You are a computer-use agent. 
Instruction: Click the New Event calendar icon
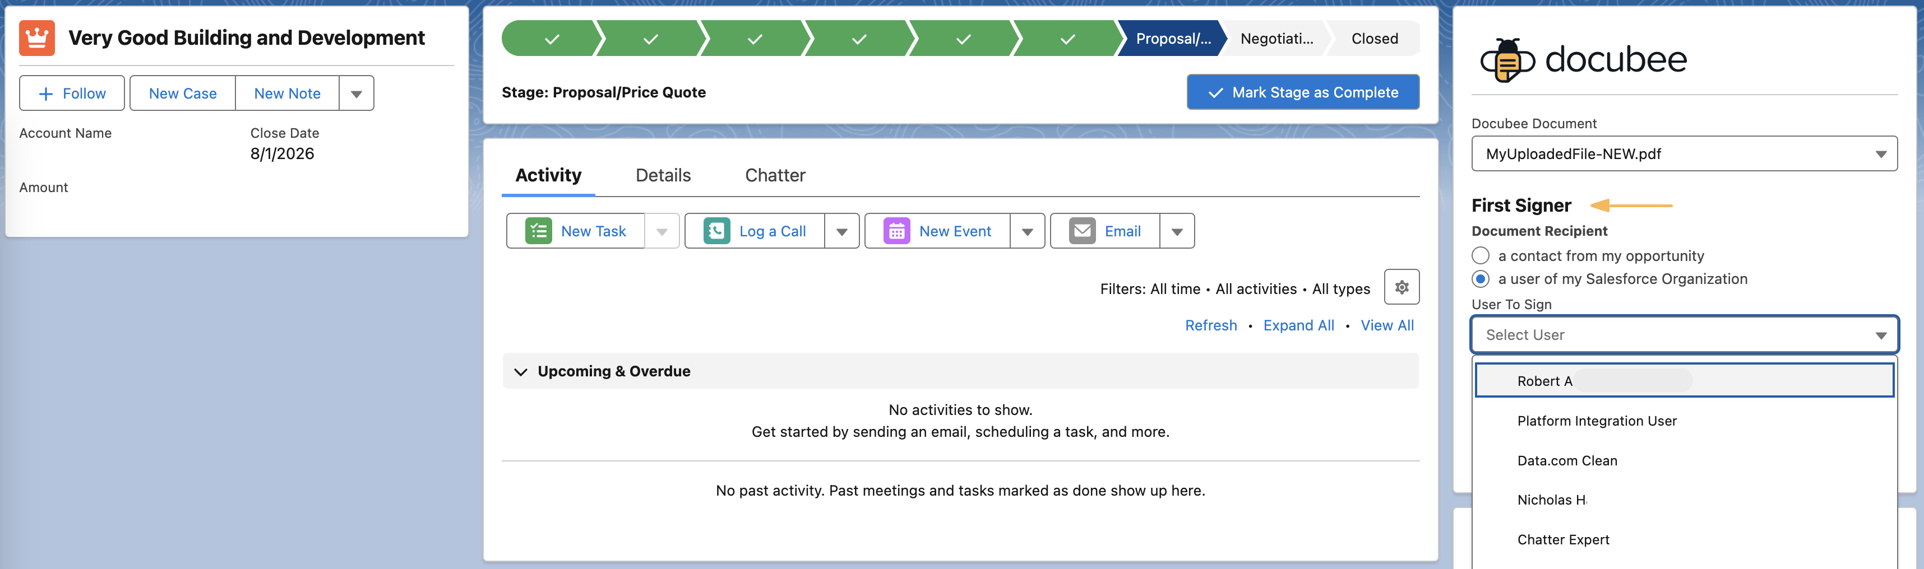pyautogui.click(x=897, y=231)
